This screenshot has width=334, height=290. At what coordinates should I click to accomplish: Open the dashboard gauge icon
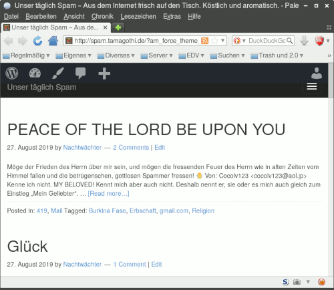[x=35, y=73]
